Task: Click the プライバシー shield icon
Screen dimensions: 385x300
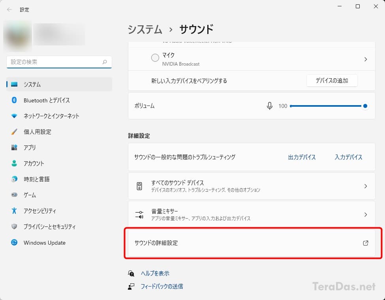Action: (x=14, y=226)
